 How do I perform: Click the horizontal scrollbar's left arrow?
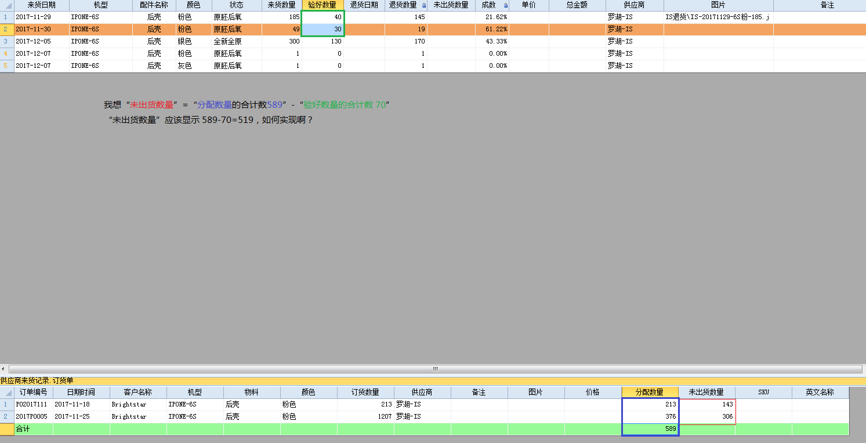(4, 369)
